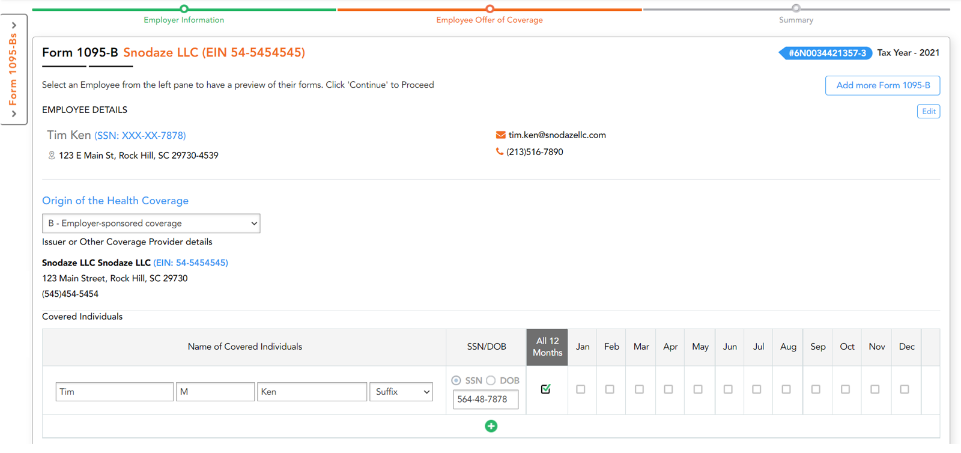This screenshot has height=453, width=961.
Task: Open the Origin of Health Coverage dropdown
Action: tap(151, 223)
